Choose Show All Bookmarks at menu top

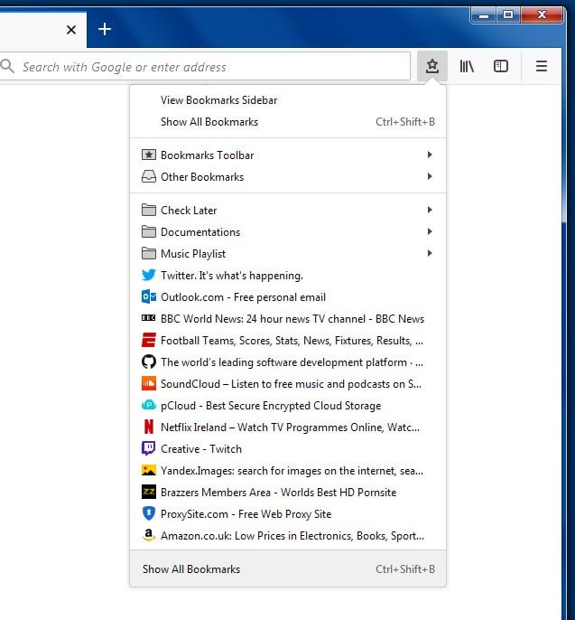point(288,122)
